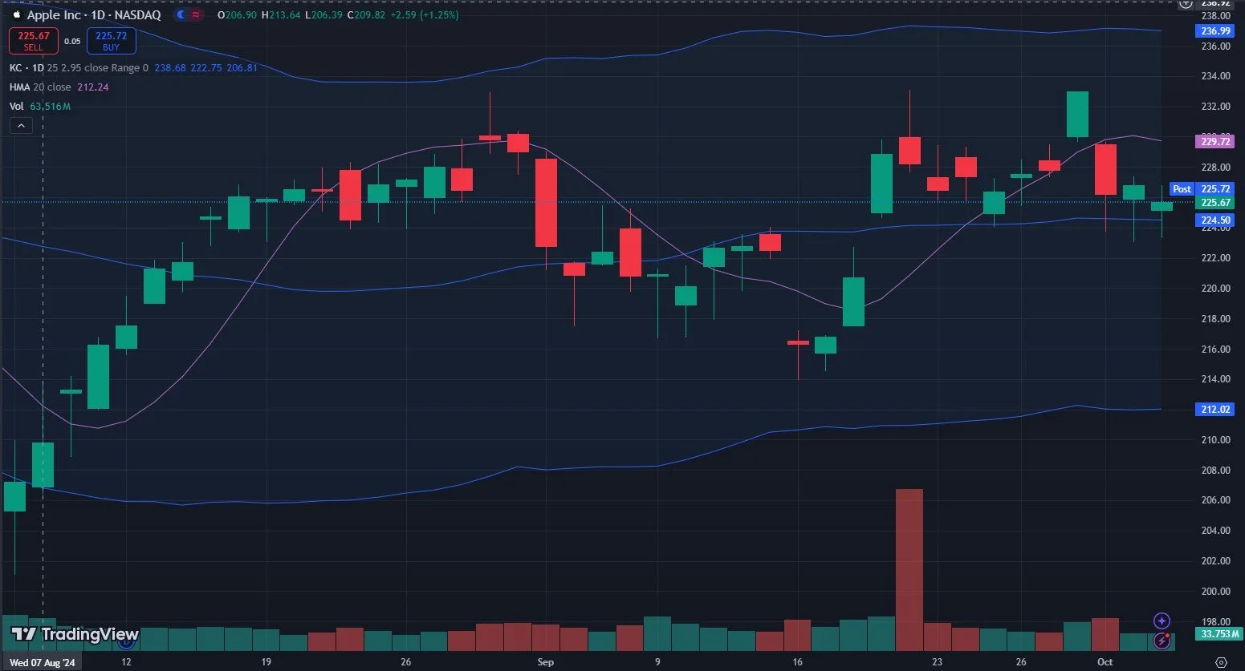This screenshot has width=1245, height=671.
Task: Click the Oct label on the time axis
Action: [1105, 662]
